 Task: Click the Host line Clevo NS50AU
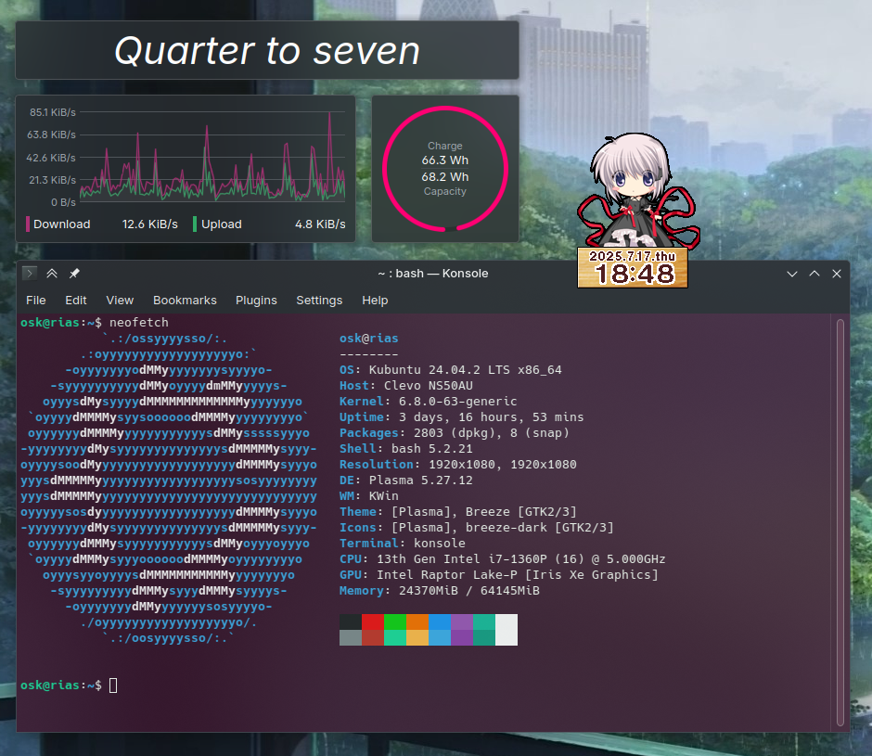point(406,386)
